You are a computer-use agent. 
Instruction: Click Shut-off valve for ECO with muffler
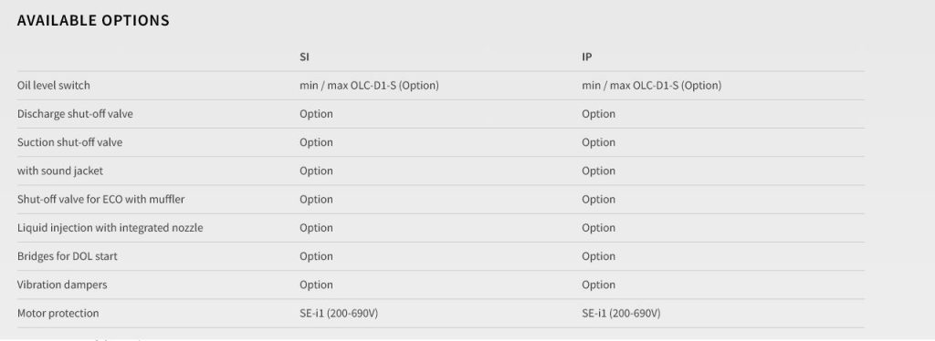point(100,200)
